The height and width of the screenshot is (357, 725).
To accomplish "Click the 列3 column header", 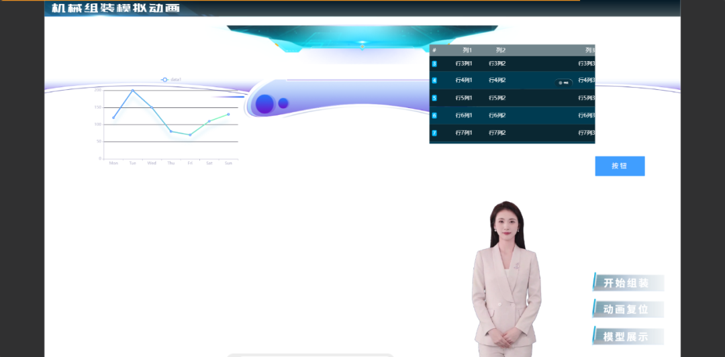I will pyautogui.click(x=590, y=50).
